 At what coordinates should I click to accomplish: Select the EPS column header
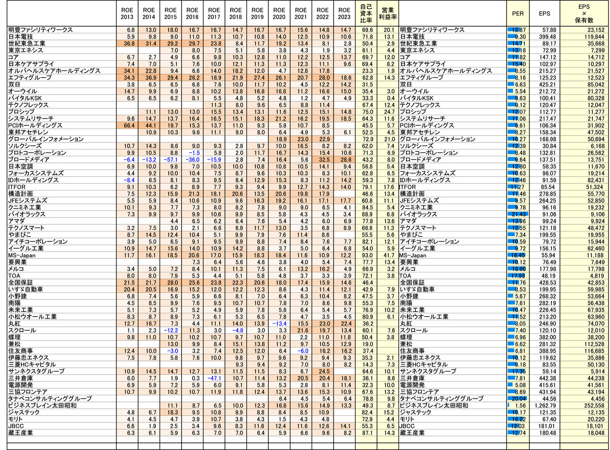click(544, 13)
